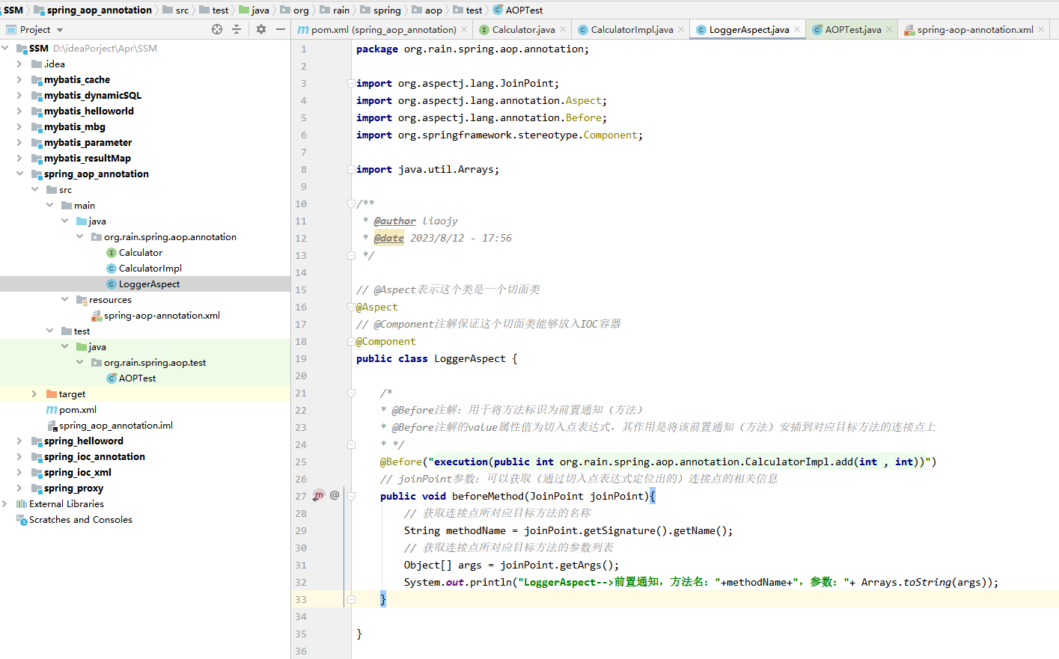Image resolution: width=1059 pixels, height=659 pixels.
Task: Open project view settings gear
Action: (x=261, y=29)
